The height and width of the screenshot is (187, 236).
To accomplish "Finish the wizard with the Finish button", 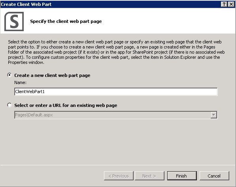I will (x=182, y=176).
